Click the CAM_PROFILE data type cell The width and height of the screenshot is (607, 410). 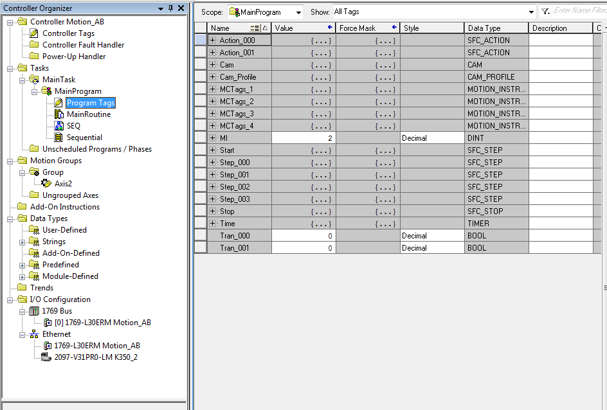coord(496,77)
